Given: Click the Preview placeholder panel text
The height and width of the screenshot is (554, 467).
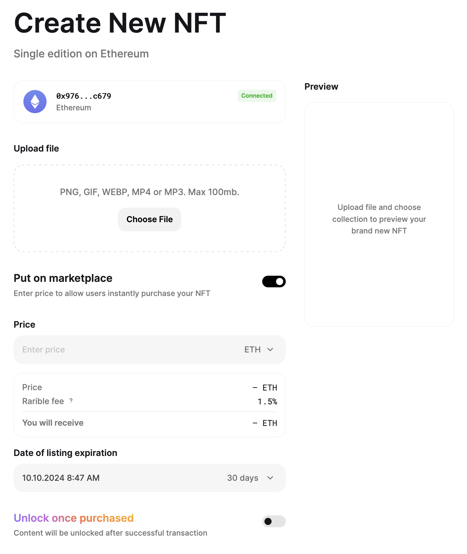Looking at the screenshot, I should point(379,219).
